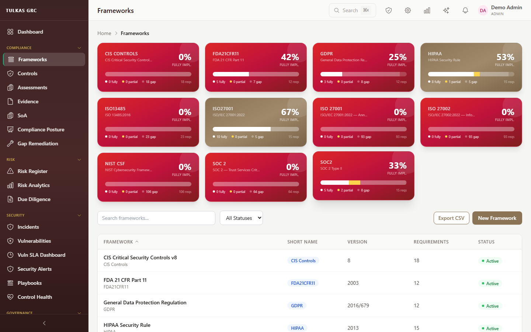
Task: Collapse the RISK section chevron
Action: [x=79, y=160]
